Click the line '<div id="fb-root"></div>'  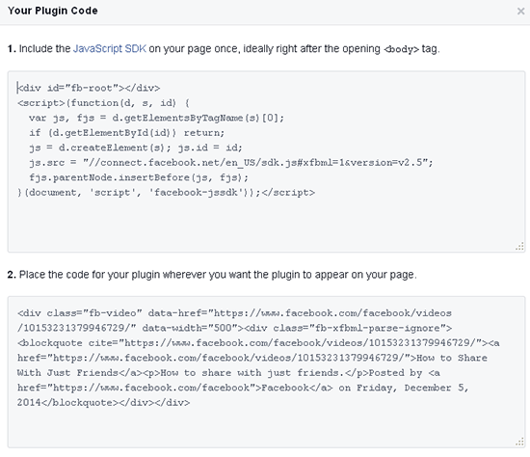click(x=89, y=88)
